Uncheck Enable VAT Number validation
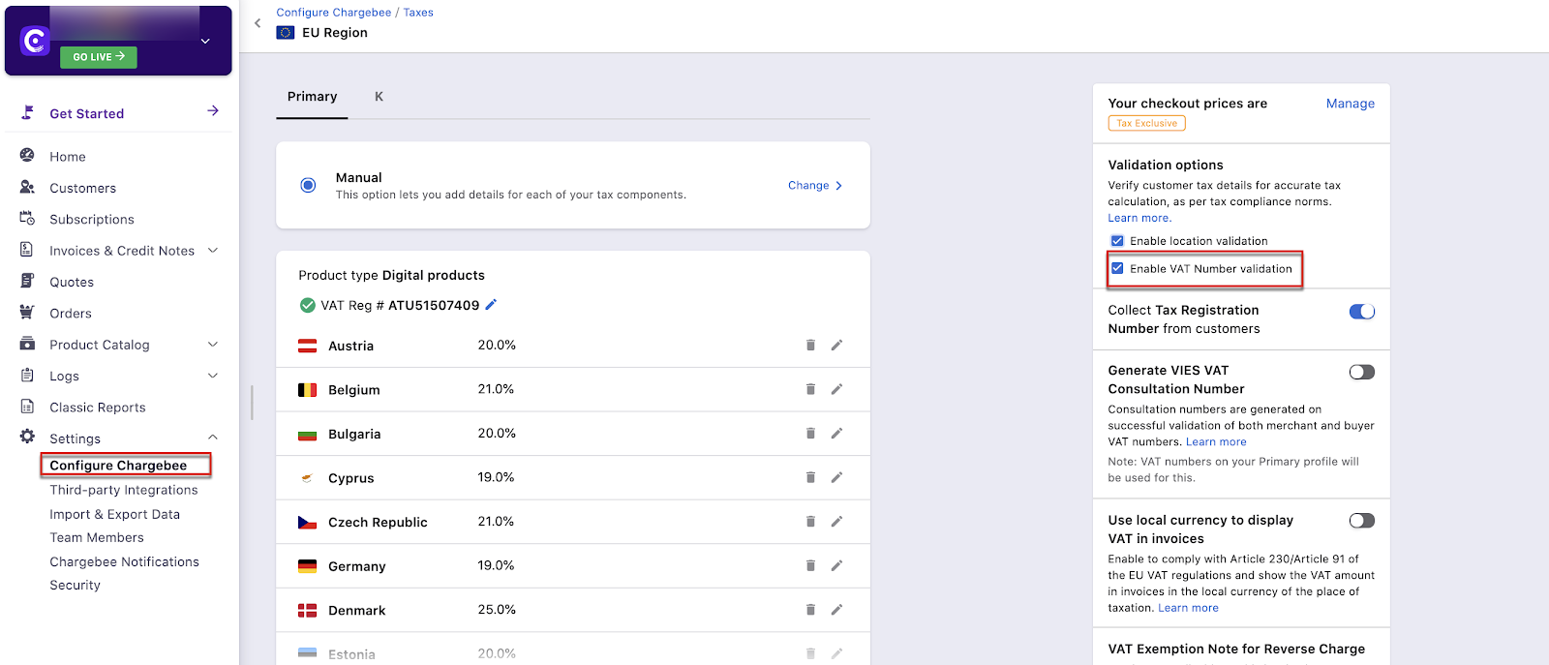The width and height of the screenshot is (1549, 665). (x=1117, y=268)
